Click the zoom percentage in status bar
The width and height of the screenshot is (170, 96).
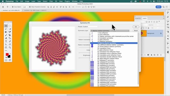pos(3,95)
